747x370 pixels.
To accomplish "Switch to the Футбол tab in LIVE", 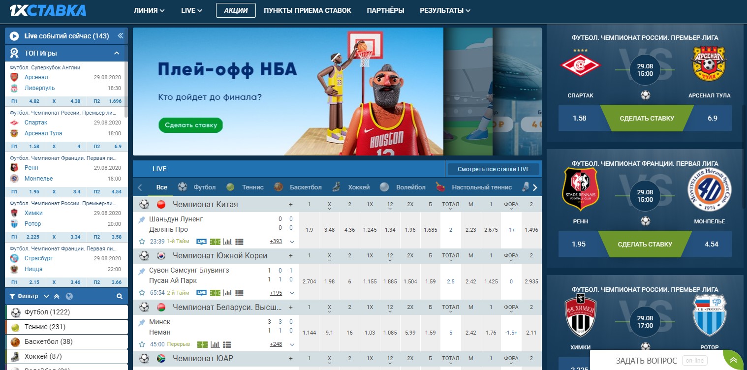I will pyautogui.click(x=197, y=187).
